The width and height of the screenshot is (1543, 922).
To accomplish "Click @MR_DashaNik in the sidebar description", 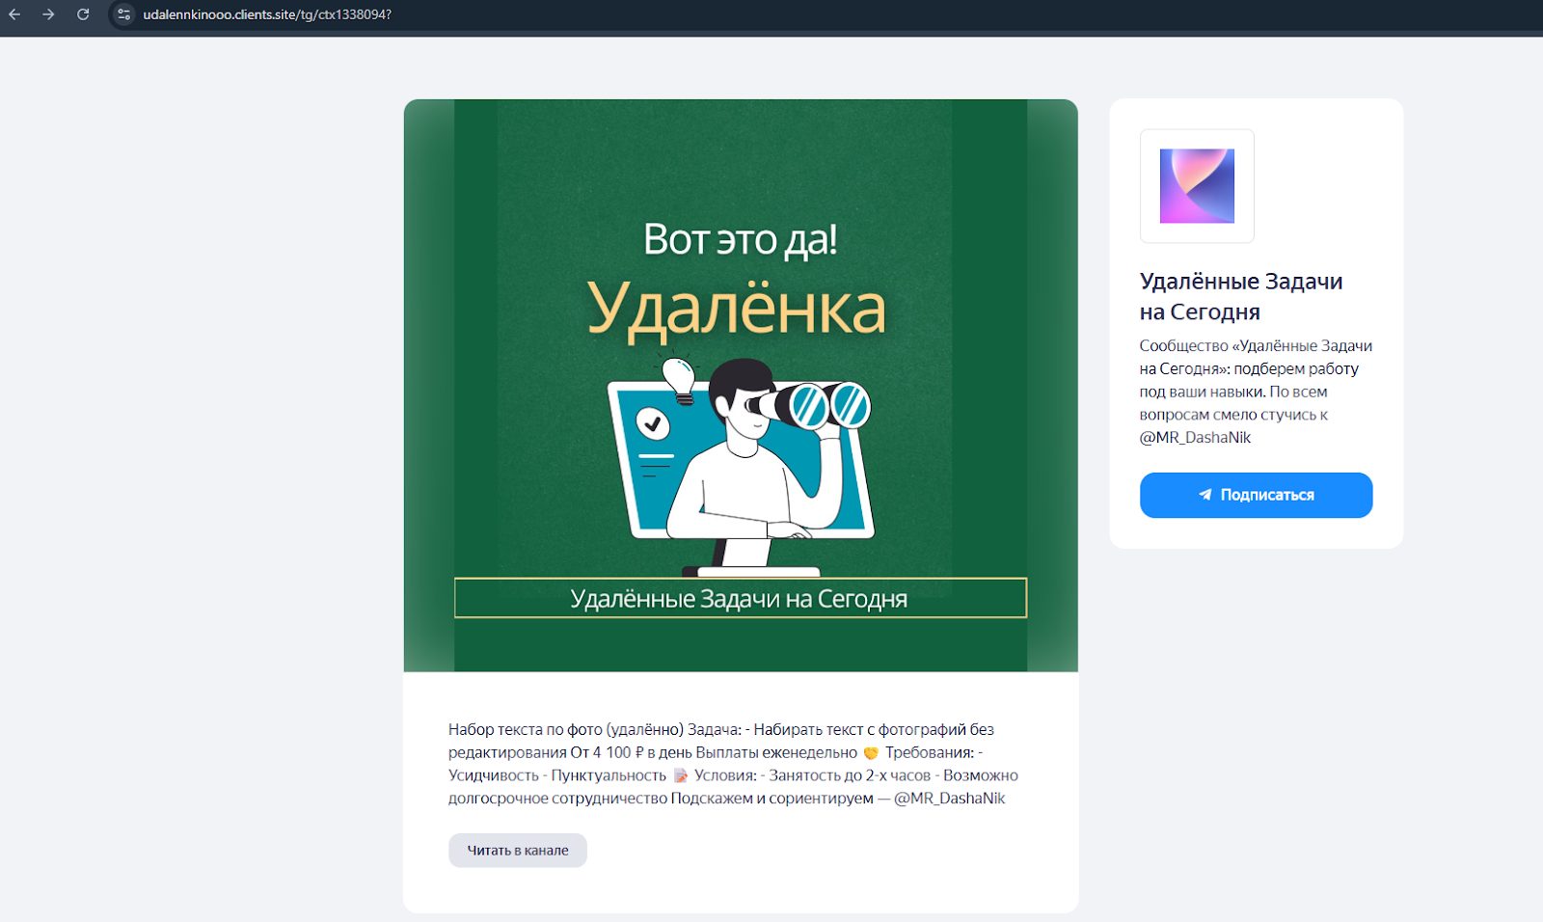I will (1195, 437).
